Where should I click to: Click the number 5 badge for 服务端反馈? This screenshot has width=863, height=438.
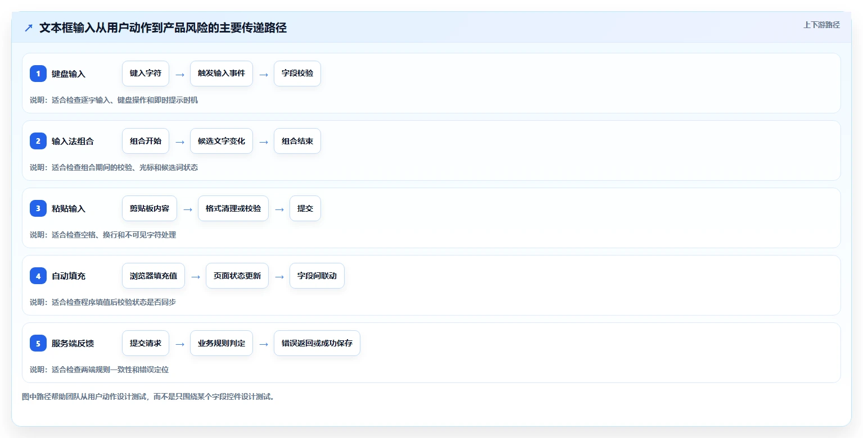pyautogui.click(x=38, y=343)
